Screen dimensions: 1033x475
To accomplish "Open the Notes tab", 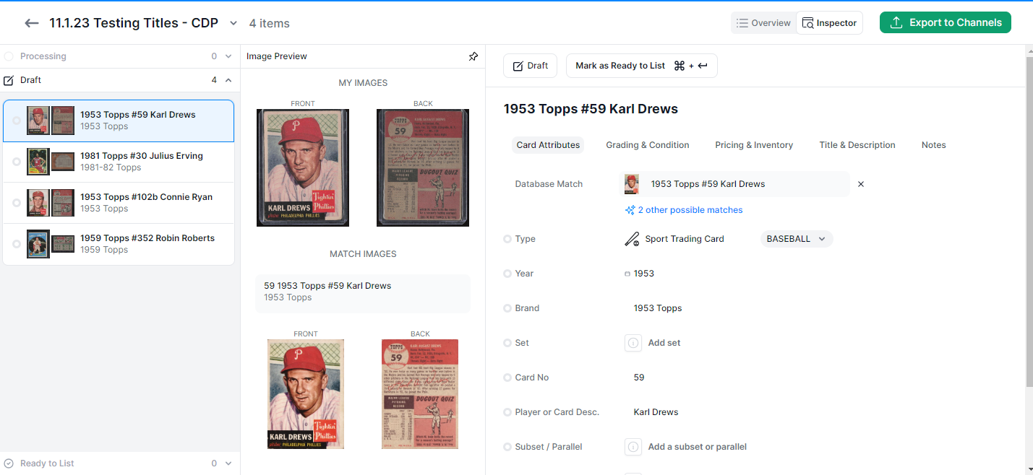I will pyautogui.click(x=934, y=145).
